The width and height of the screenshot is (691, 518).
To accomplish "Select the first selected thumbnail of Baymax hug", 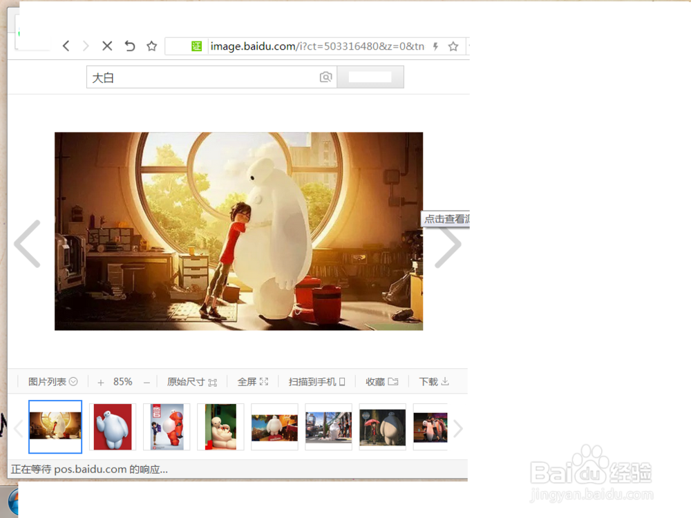I will pos(55,426).
